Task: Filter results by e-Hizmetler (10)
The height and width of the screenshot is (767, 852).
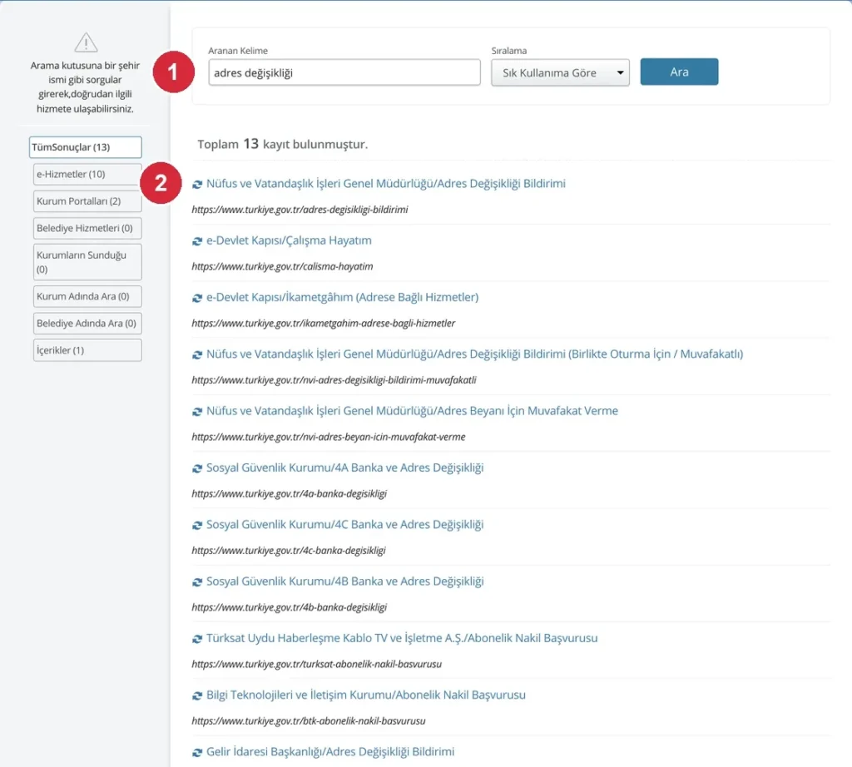Action: [x=87, y=175]
